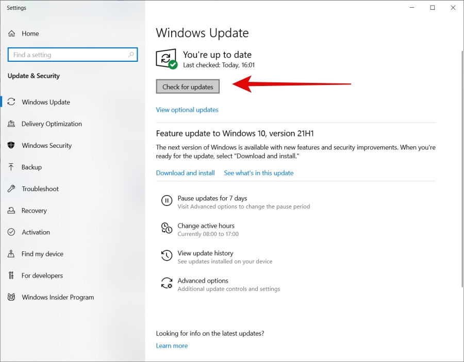
Task: Click the vertical scrollbar on the right
Action: coord(462,168)
